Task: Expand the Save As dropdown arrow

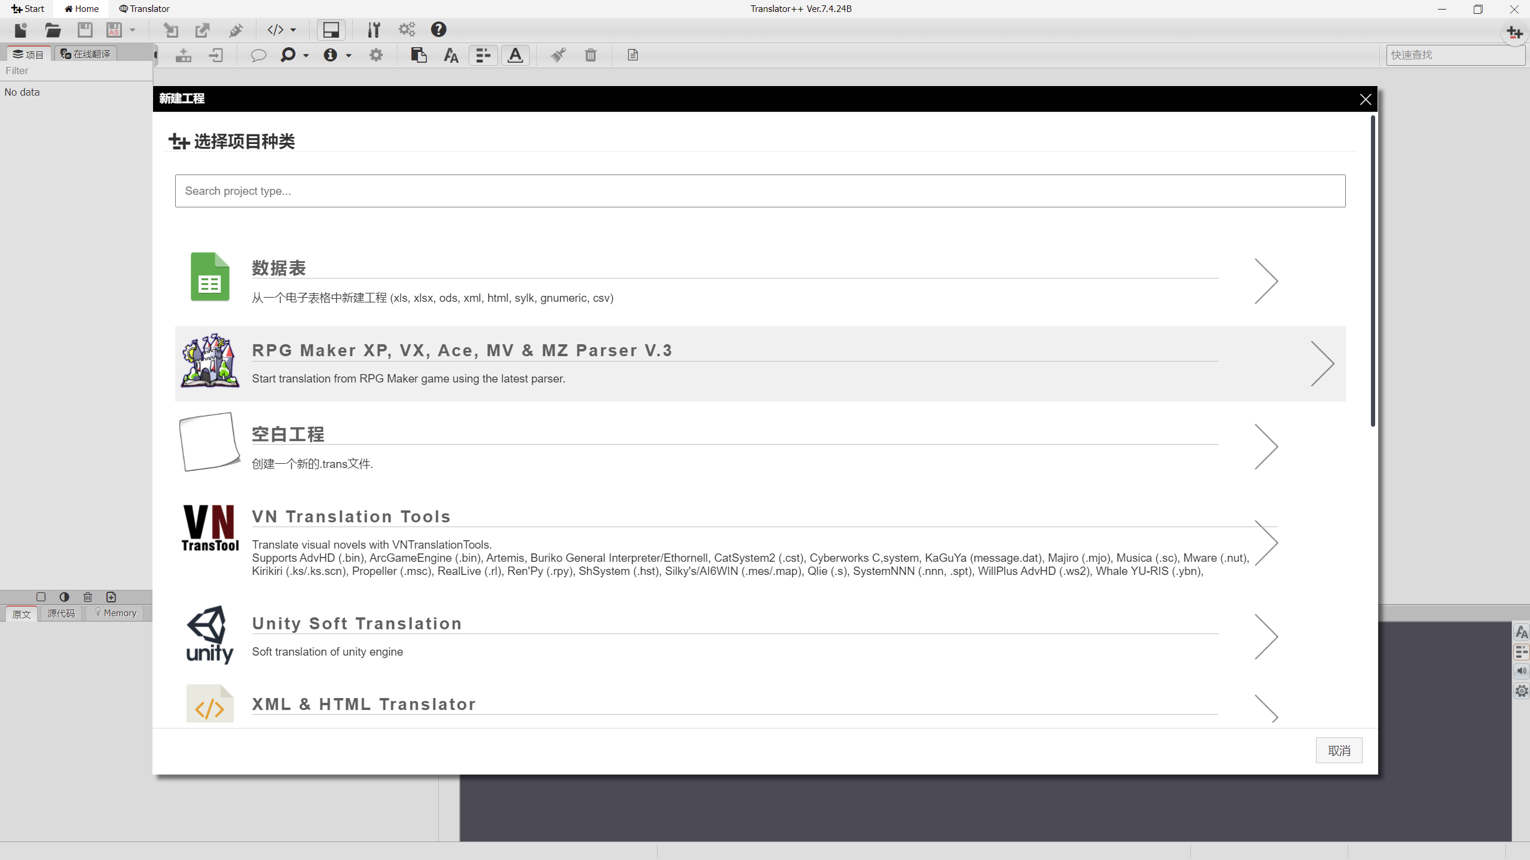Action: tap(132, 30)
